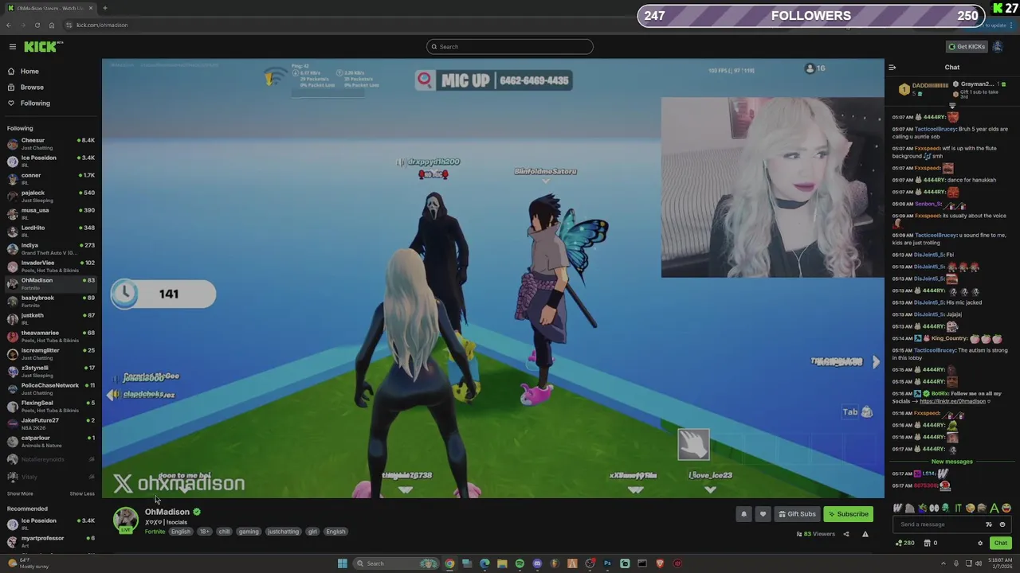Open catparlour channel in sidebar
Image resolution: width=1020 pixels, height=573 pixels.
coord(50,442)
